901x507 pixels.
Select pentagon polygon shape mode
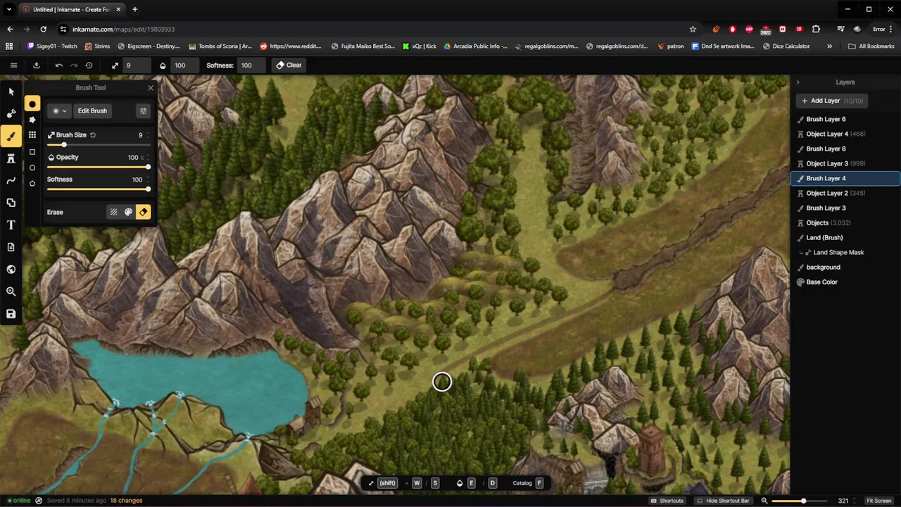pos(32,183)
